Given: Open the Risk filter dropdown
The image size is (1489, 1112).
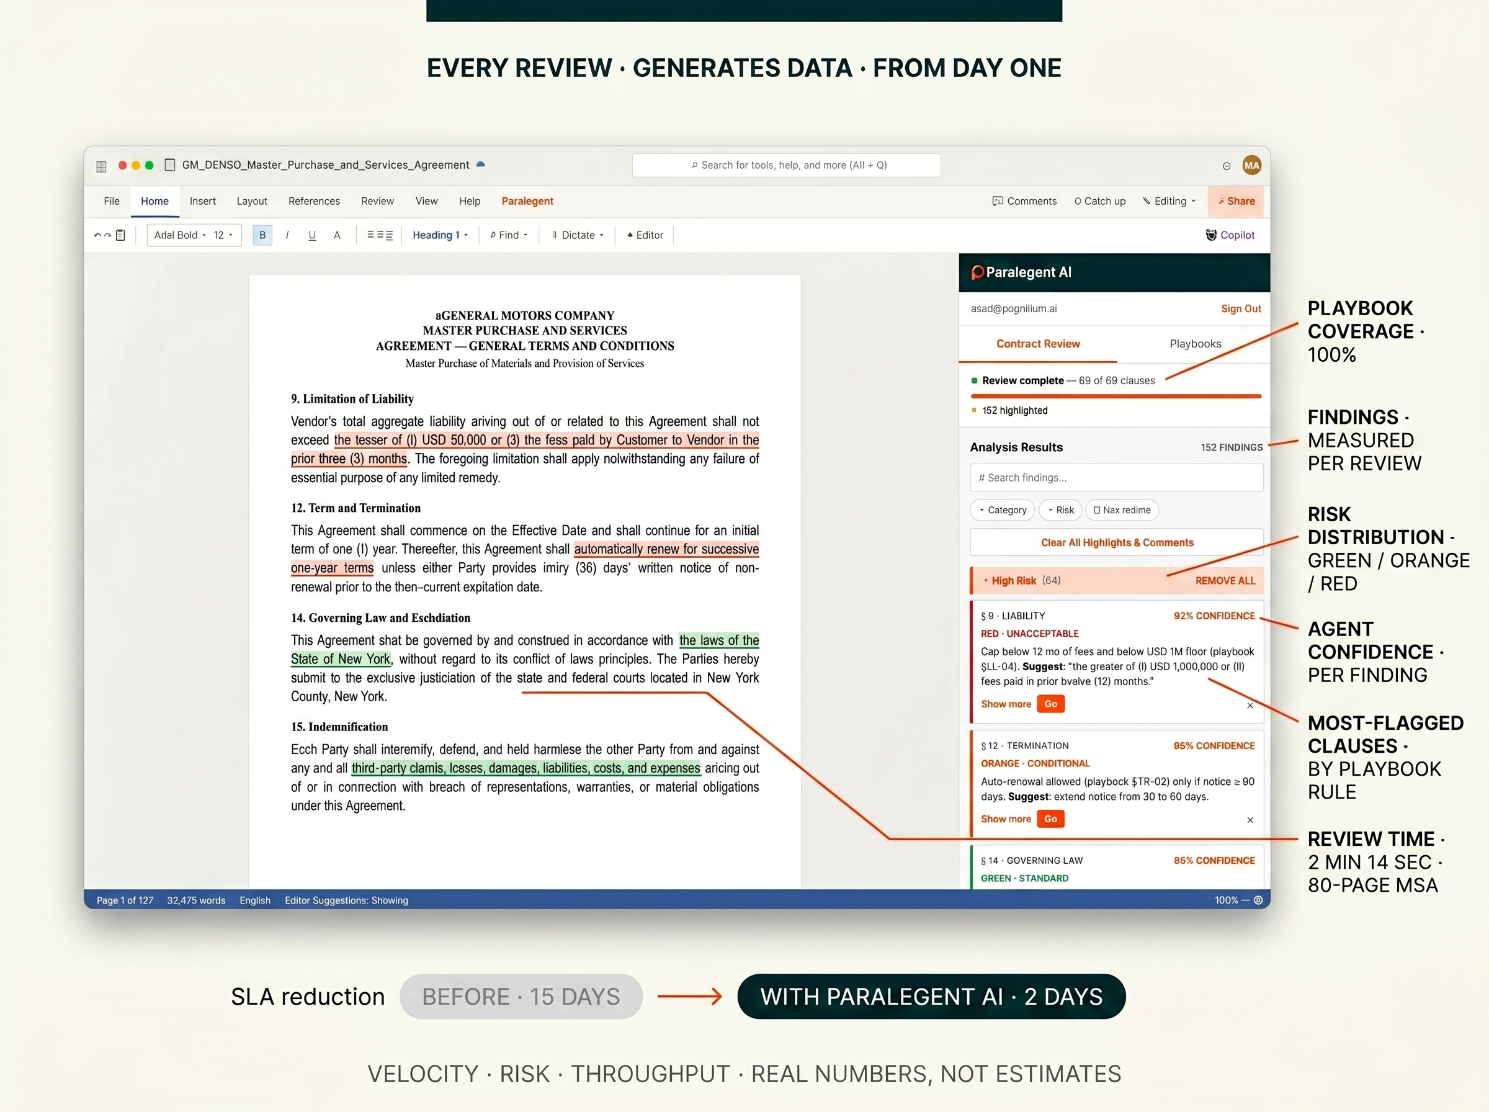Looking at the screenshot, I should pyautogui.click(x=1060, y=510).
